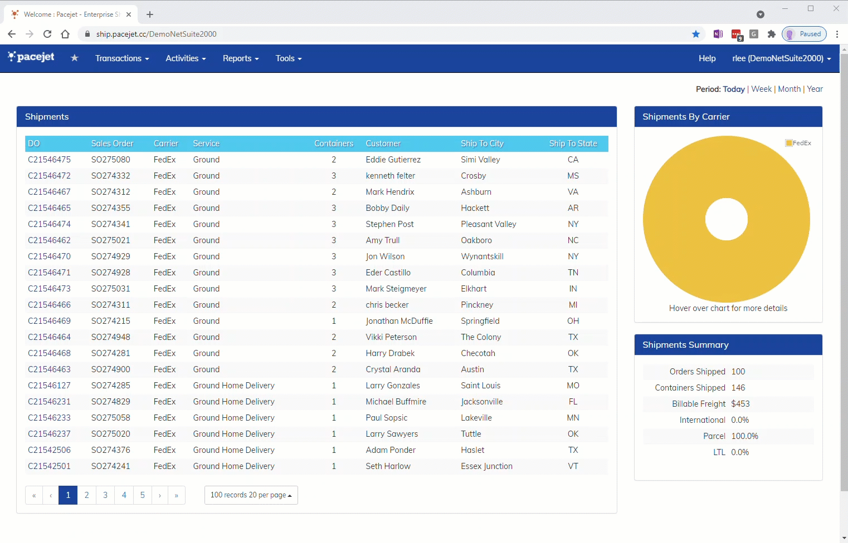Open the Transactions menu
This screenshot has width=848, height=543.
[122, 58]
